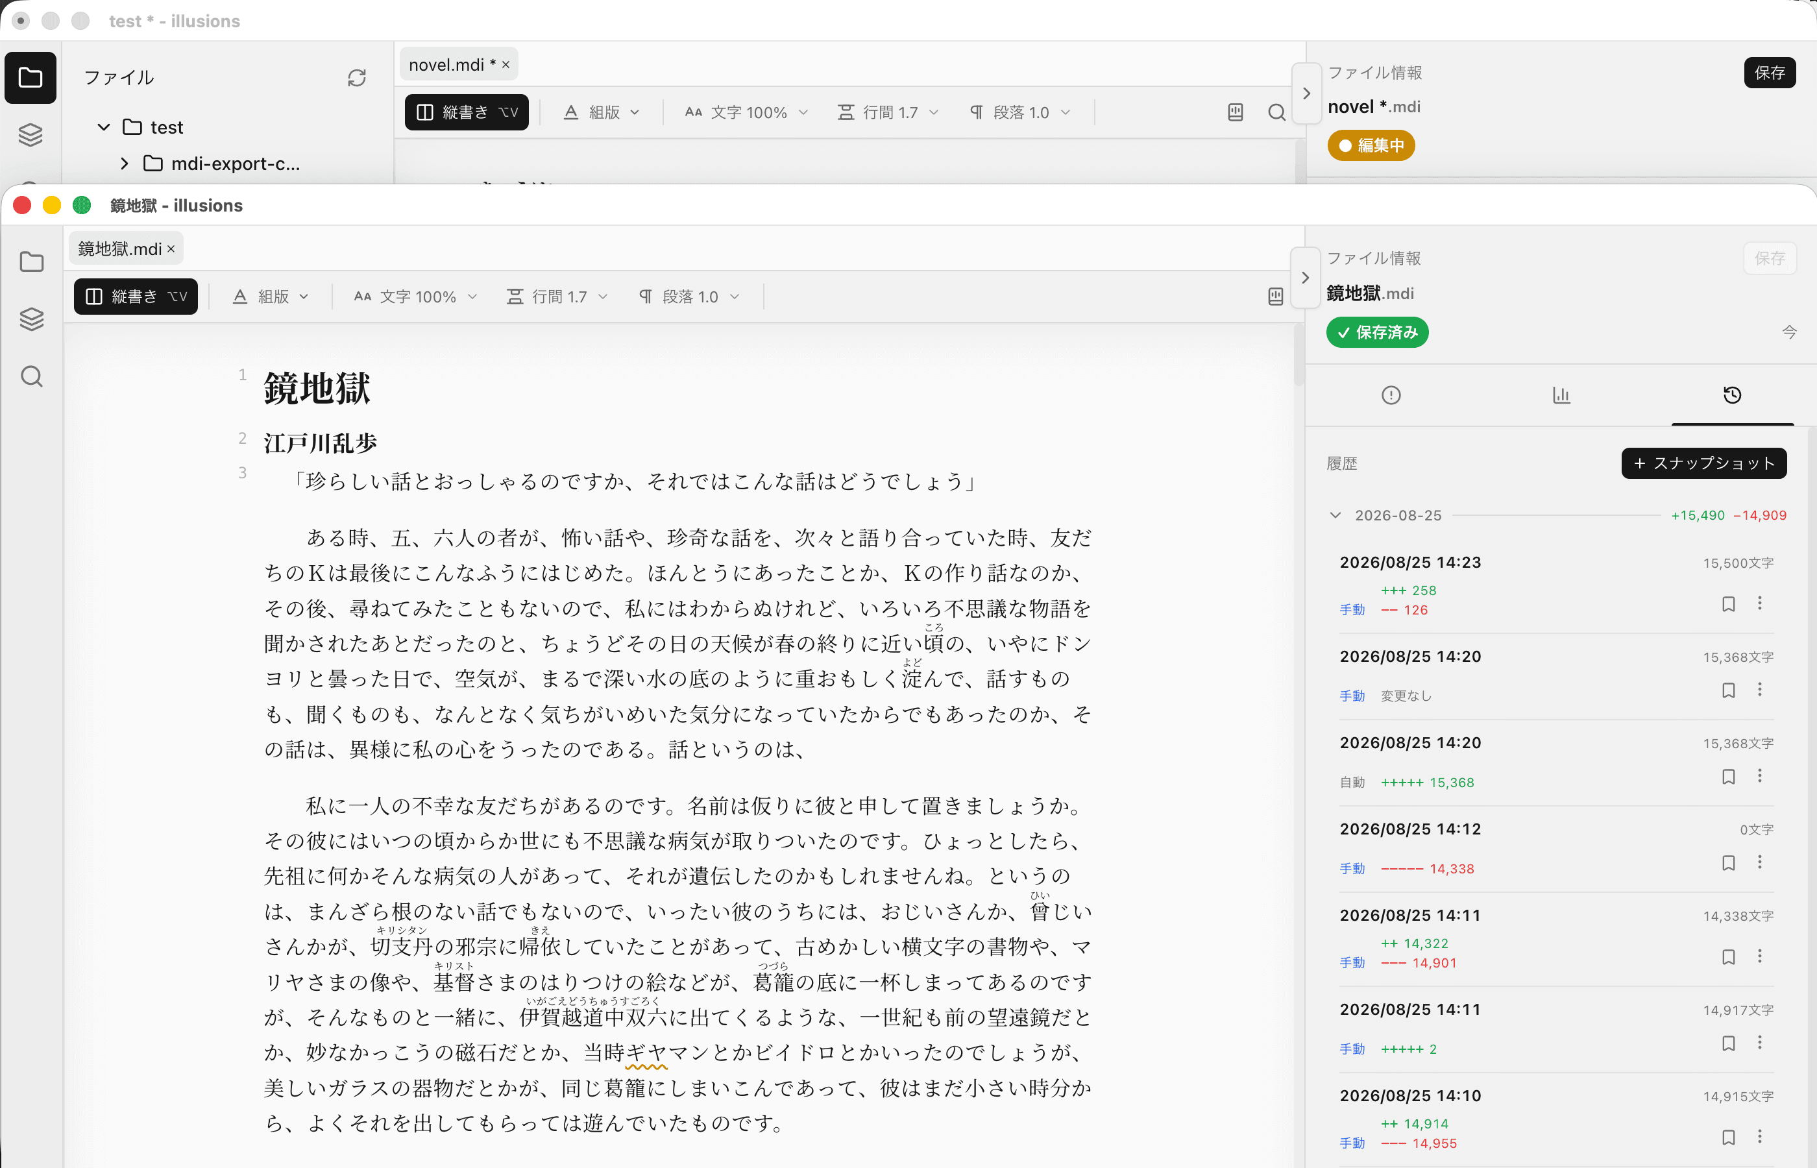
Task: Open the search icon in 鏡地獄 left sidebar
Action: click(x=31, y=376)
